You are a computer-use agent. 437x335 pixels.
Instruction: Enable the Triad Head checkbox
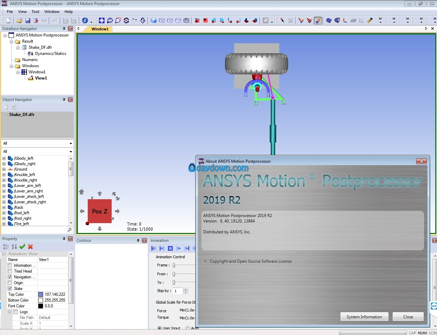[x=10, y=271]
